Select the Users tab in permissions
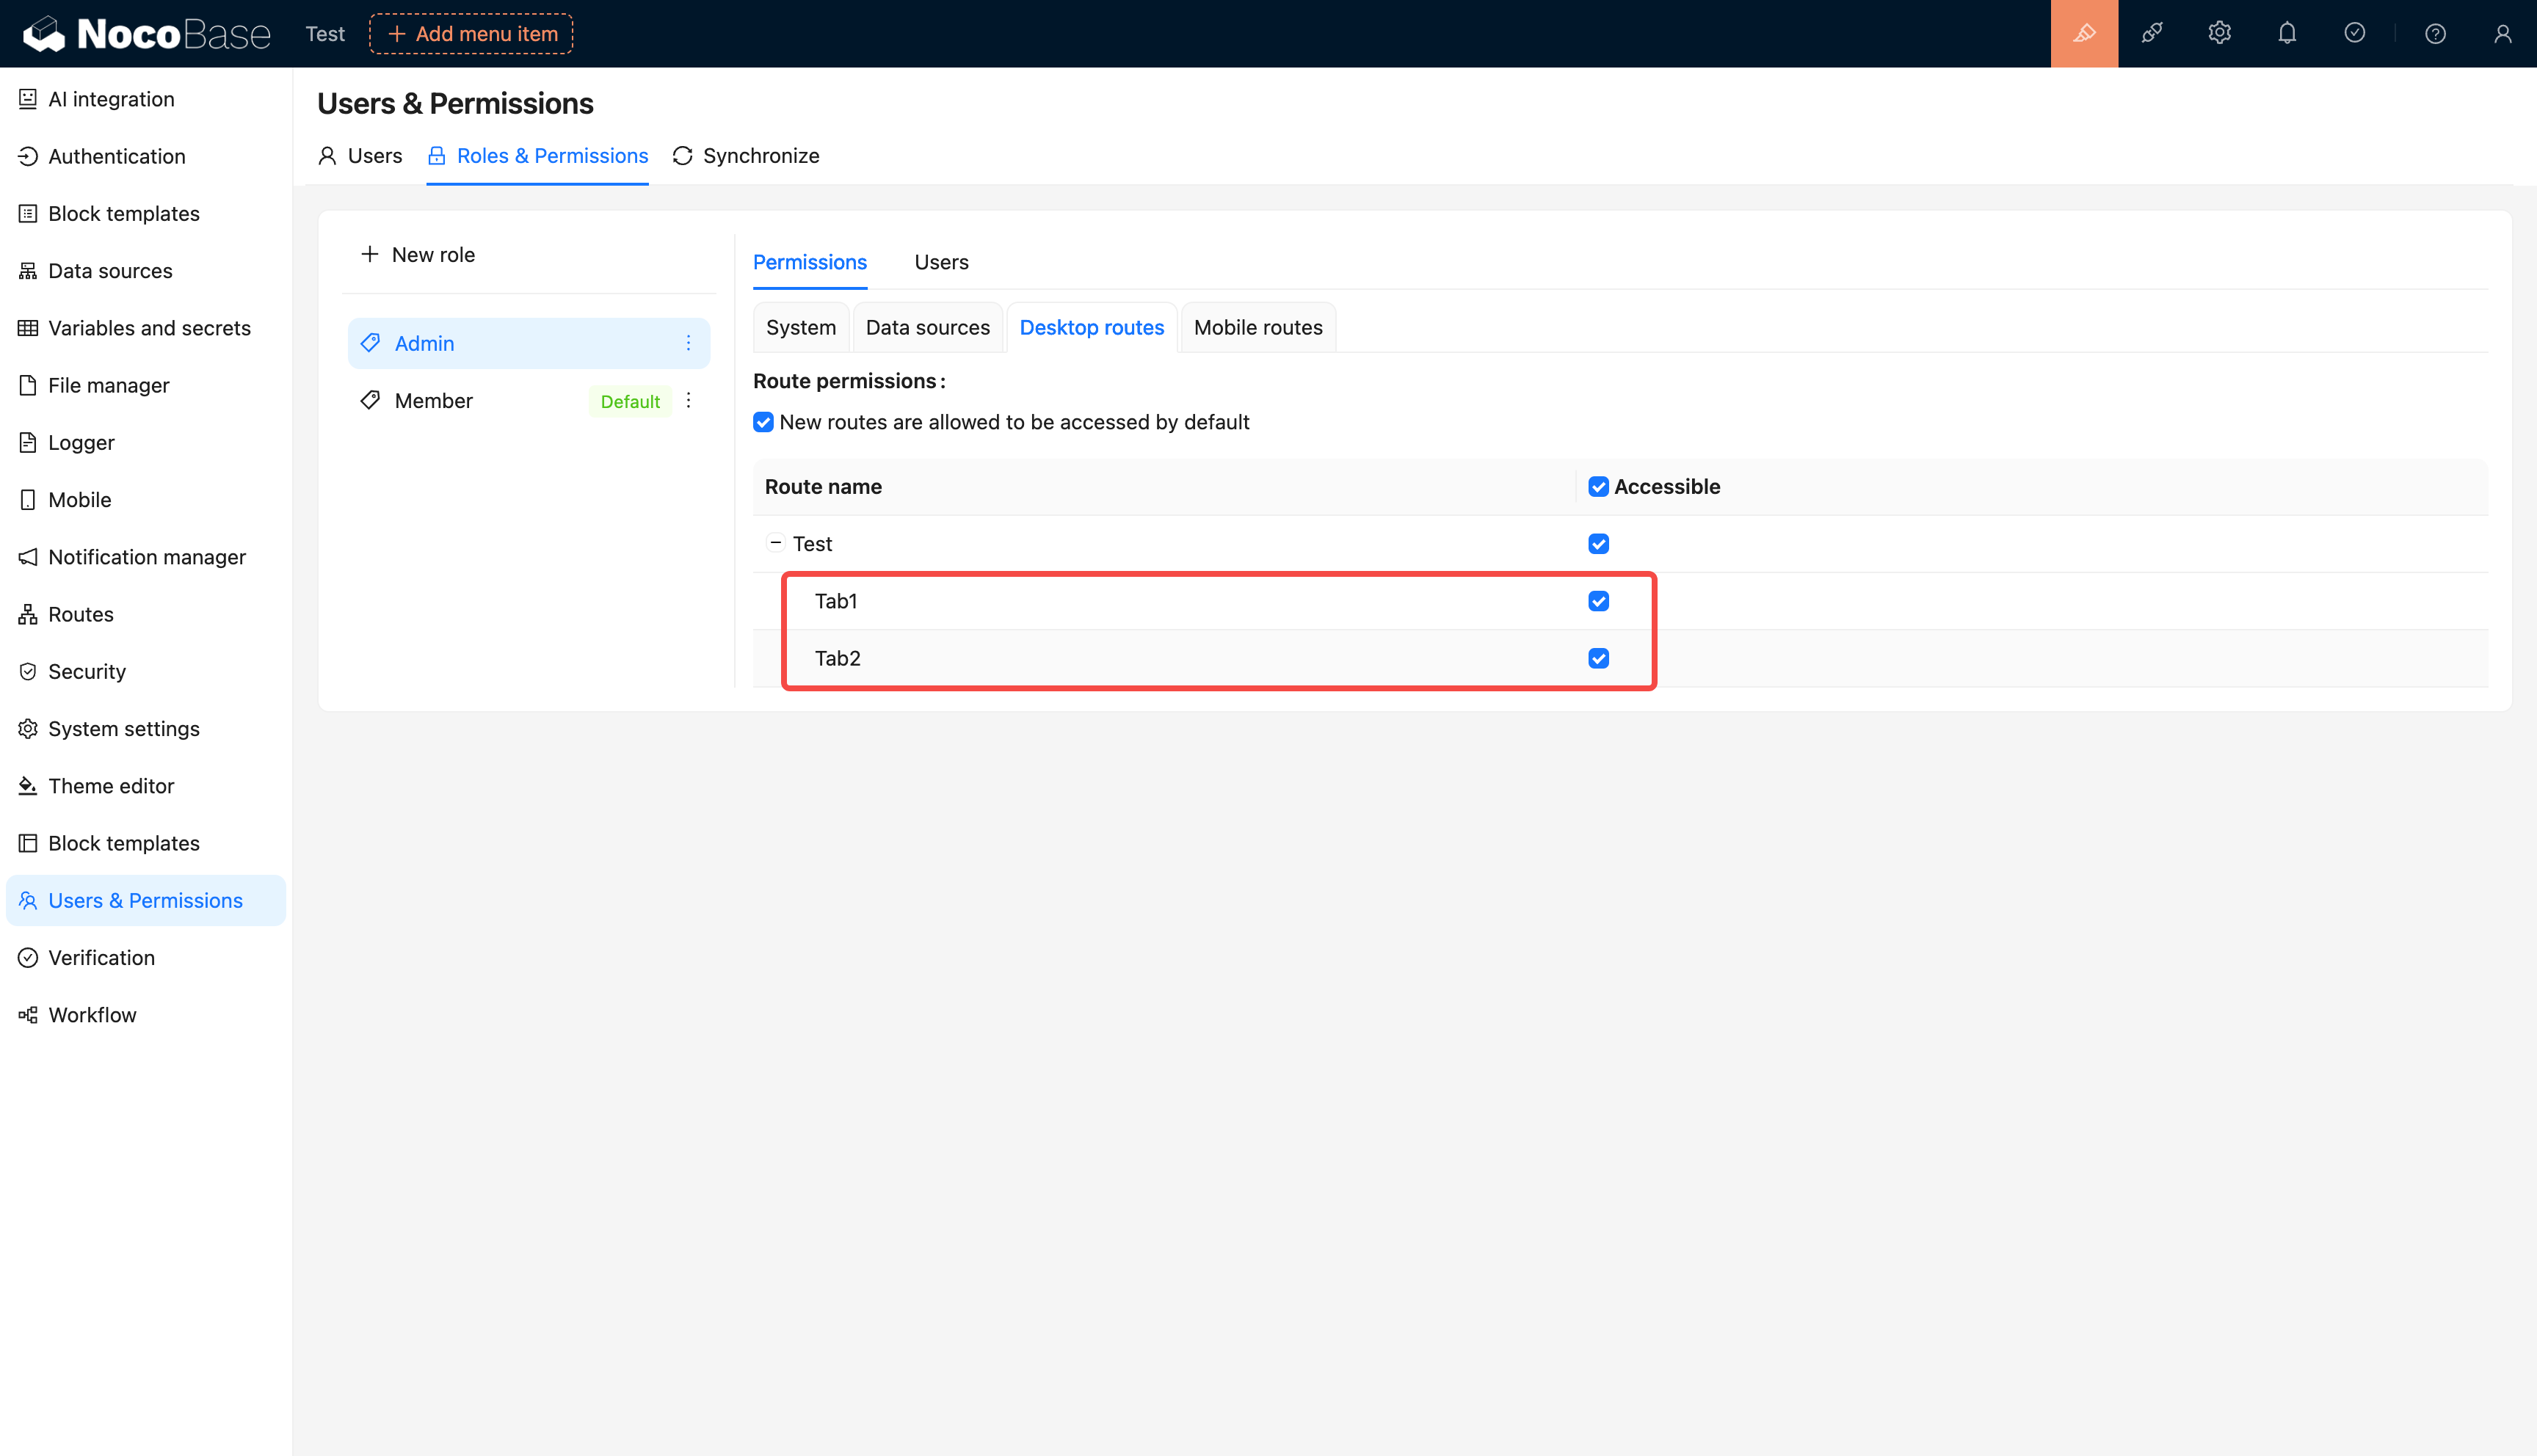Screen dimensions: 2537x1456 tap(941, 261)
